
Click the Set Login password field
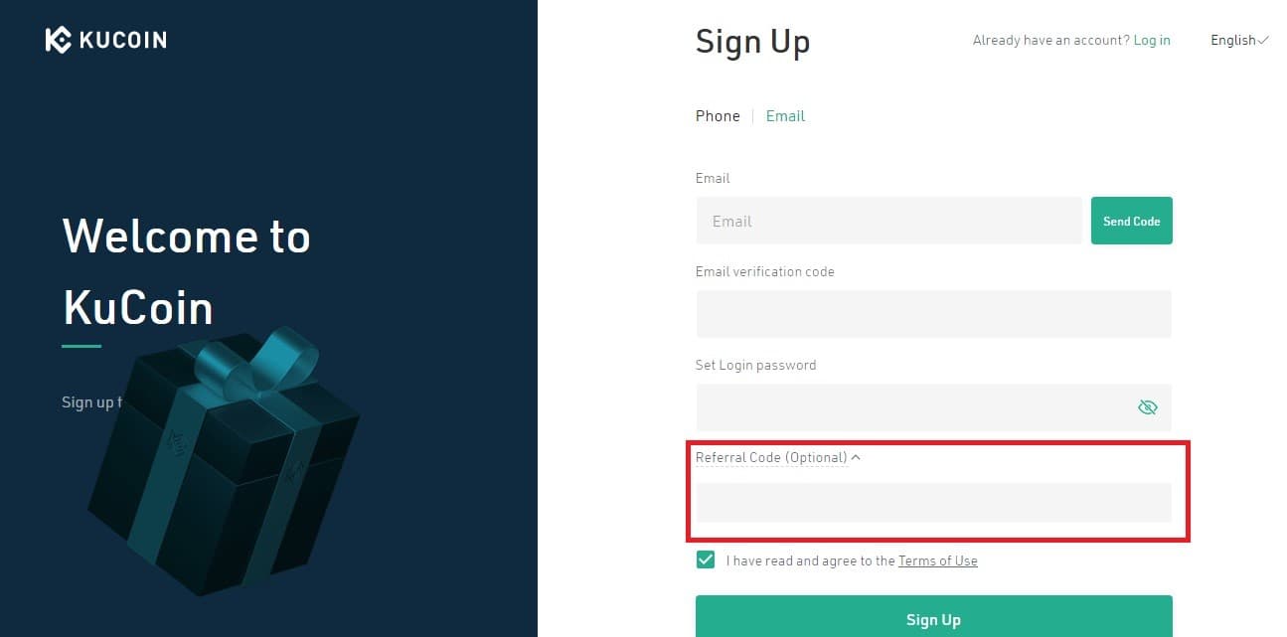[934, 407]
